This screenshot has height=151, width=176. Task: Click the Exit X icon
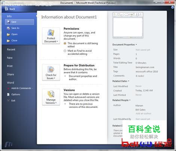point(8,101)
